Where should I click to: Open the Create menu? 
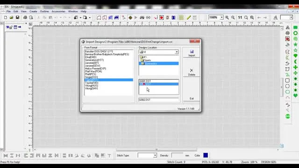click(x=33, y=11)
